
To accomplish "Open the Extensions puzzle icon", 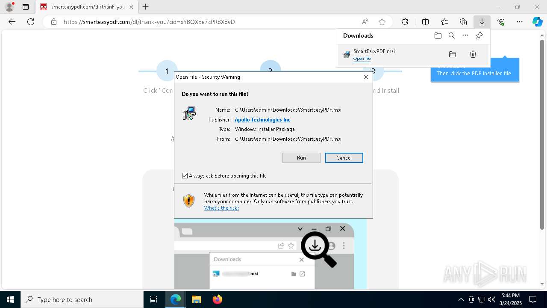I will tap(405, 22).
